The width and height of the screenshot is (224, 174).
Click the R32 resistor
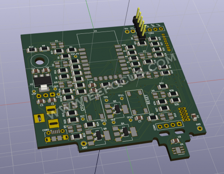[x=163, y=87]
